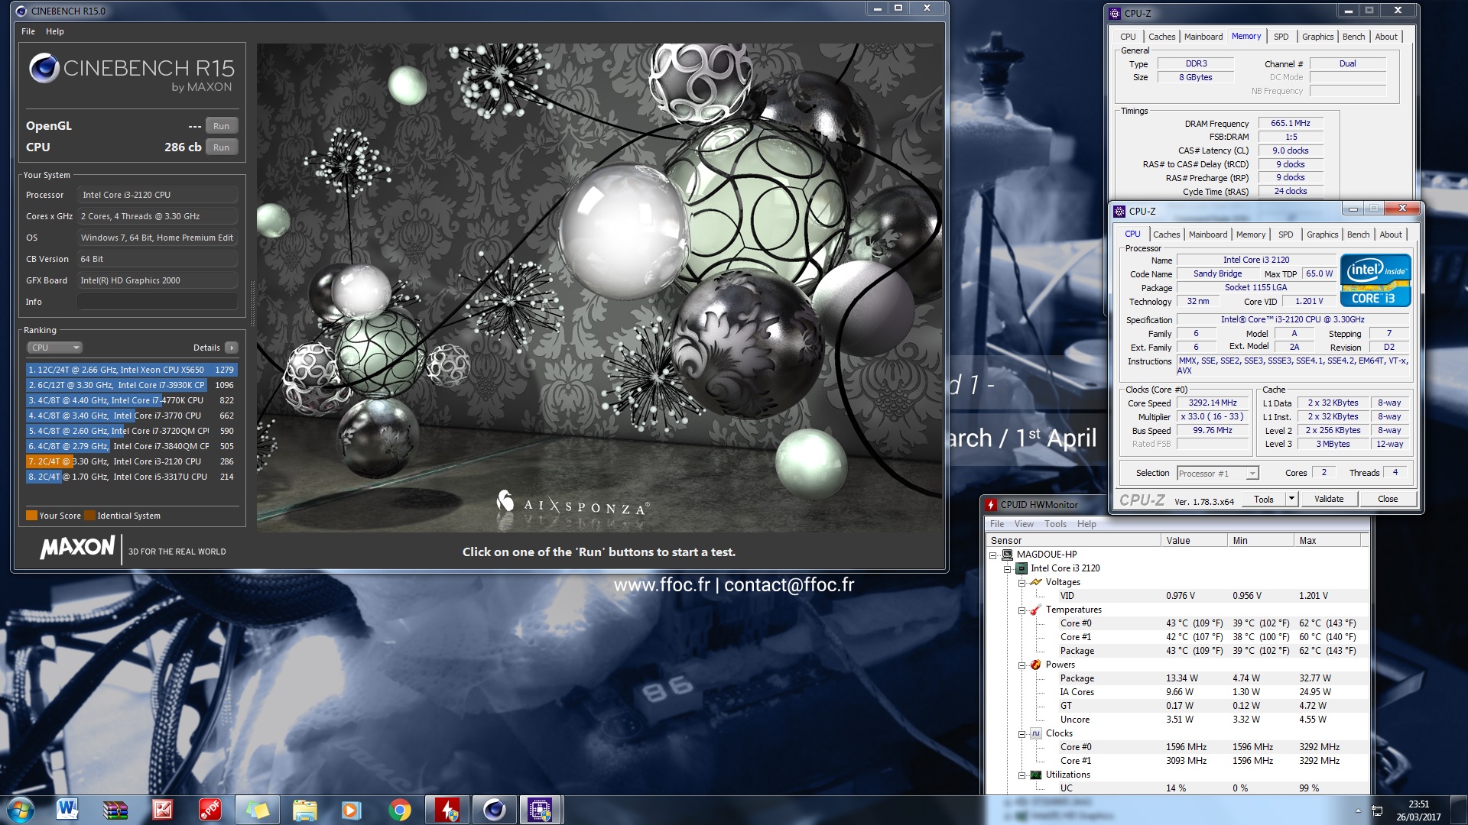Click the MAGDOUE-HP computer icon in HWMonitor
The image size is (1468, 825).
click(x=1008, y=555)
